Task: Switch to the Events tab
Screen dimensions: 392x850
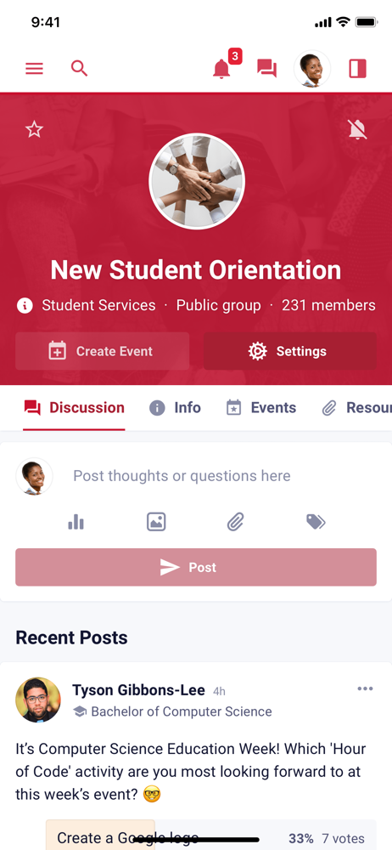Action: click(261, 408)
